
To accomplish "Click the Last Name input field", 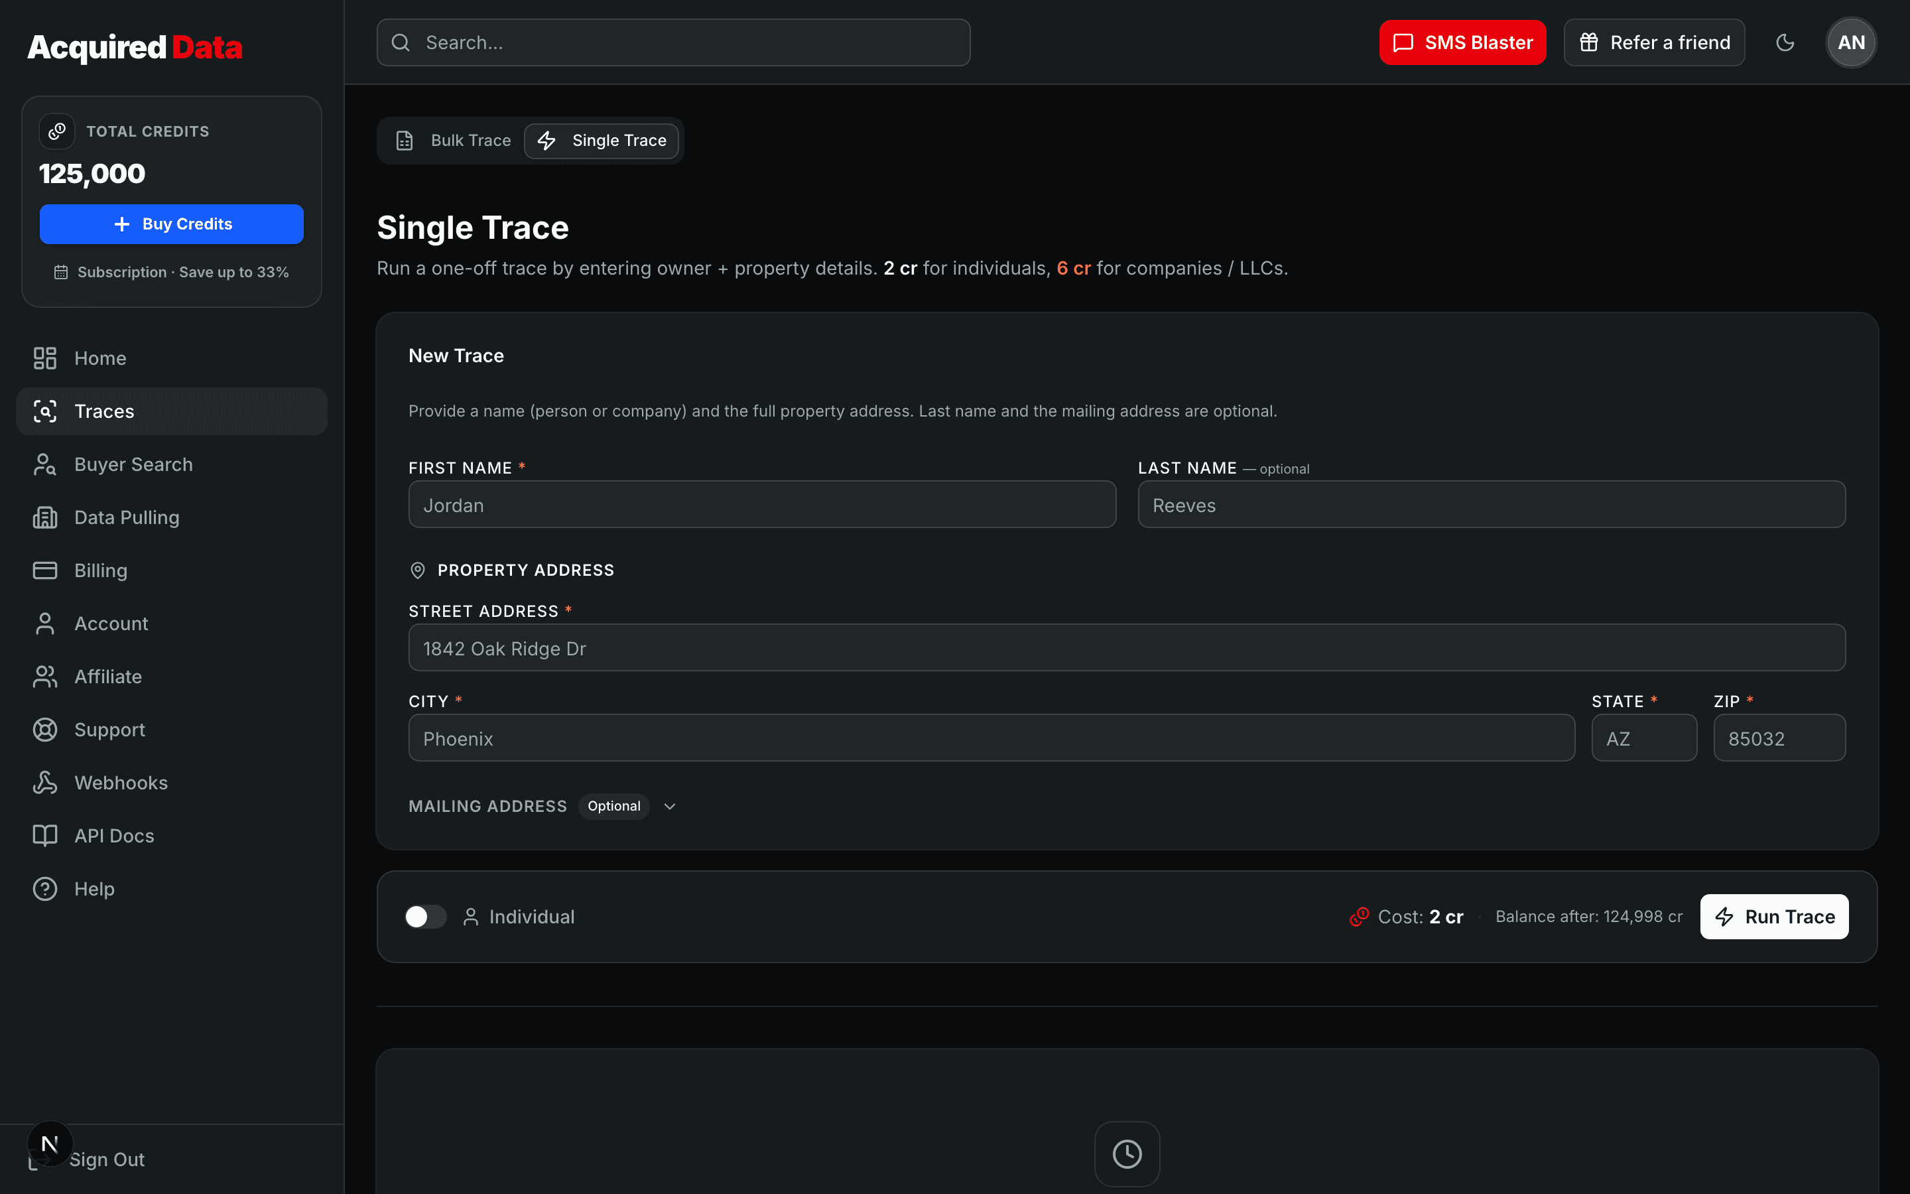I will tap(1492, 505).
